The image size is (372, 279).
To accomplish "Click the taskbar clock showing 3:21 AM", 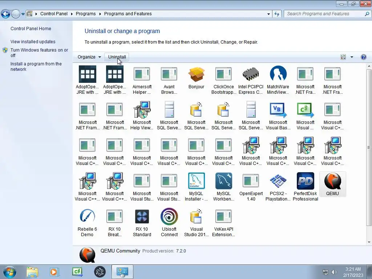I will click(x=353, y=272).
